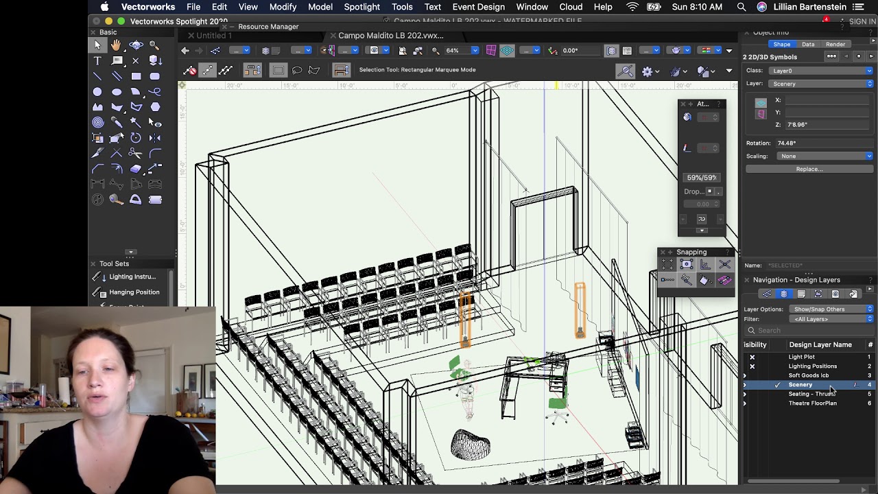
Task: Select the Protractor tool
Action: 136,199
